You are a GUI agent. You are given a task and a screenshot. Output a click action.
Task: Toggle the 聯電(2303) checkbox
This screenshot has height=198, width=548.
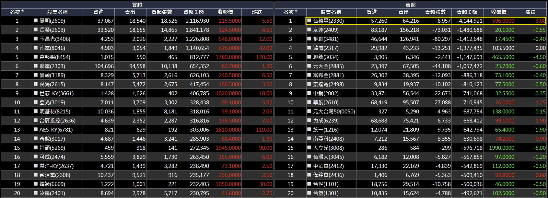36,66
